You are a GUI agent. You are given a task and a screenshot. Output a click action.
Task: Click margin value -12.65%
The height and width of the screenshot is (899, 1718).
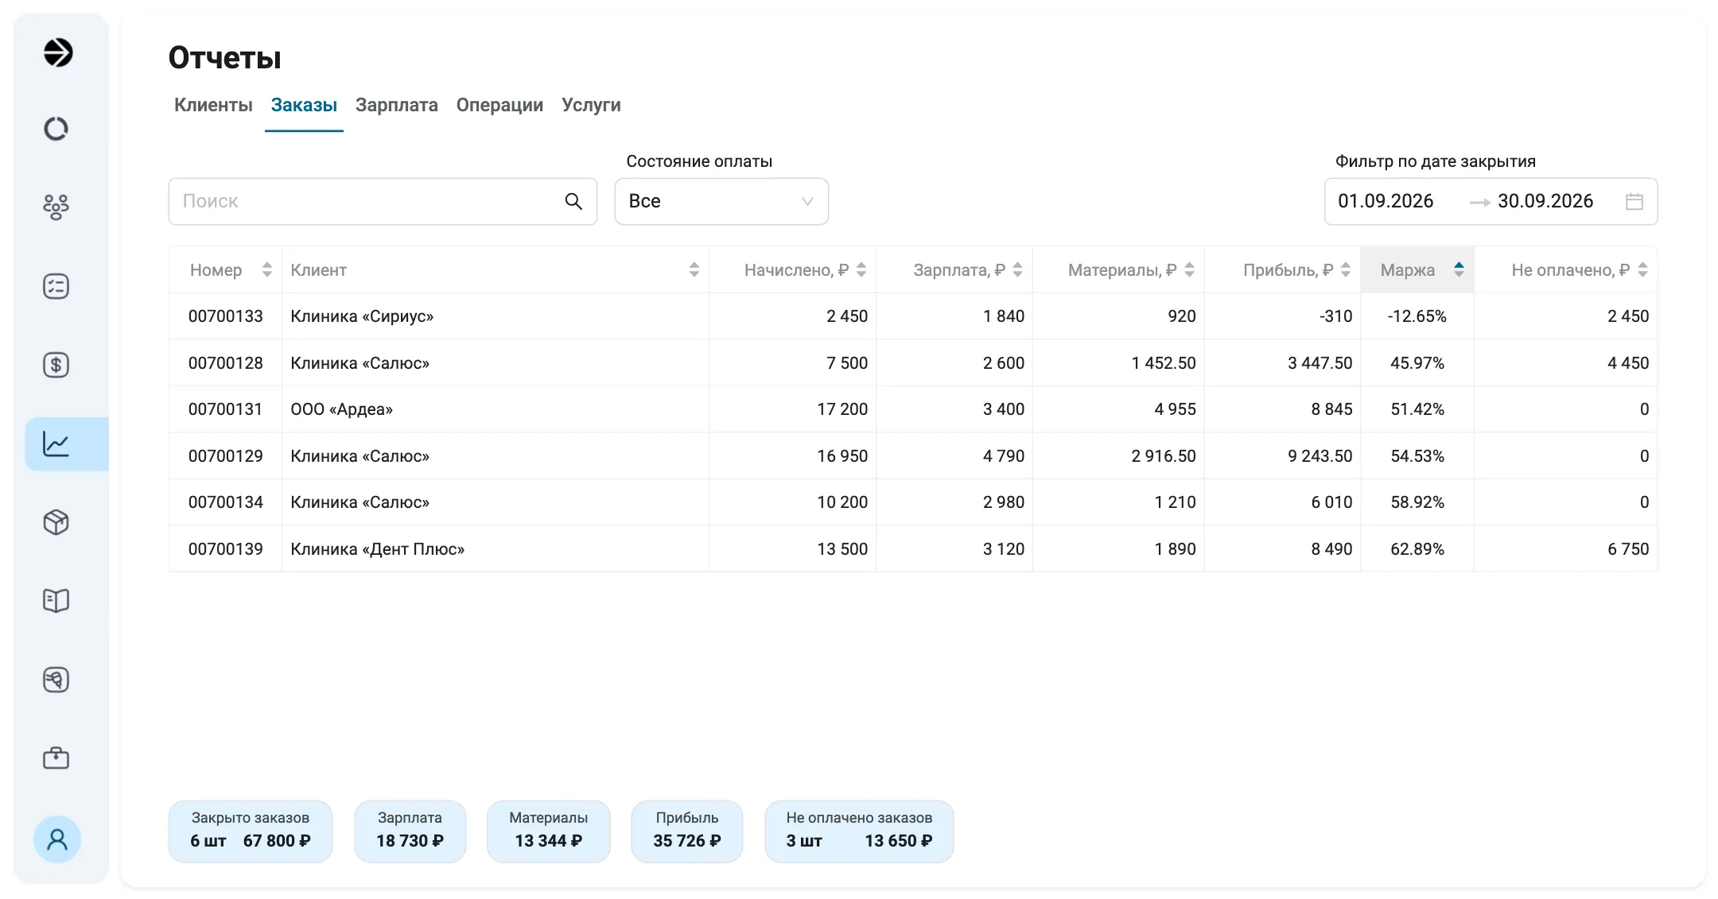(1417, 316)
